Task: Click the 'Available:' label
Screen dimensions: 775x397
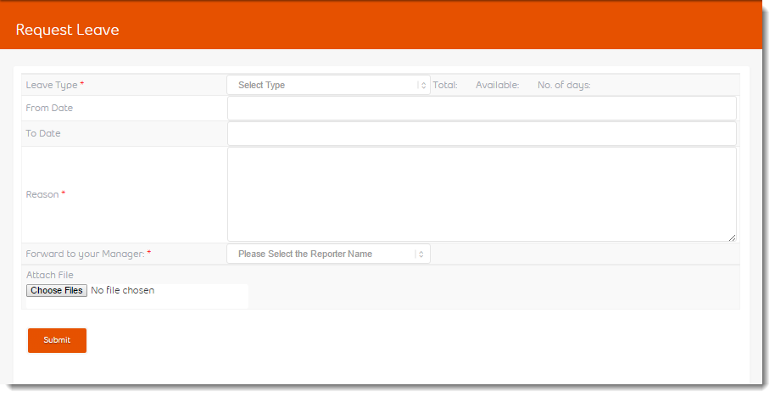Action: tap(497, 85)
